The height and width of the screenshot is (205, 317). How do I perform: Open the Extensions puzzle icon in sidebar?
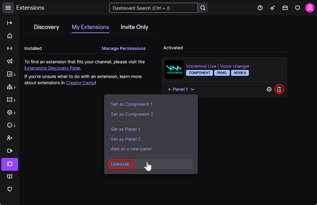point(10,164)
